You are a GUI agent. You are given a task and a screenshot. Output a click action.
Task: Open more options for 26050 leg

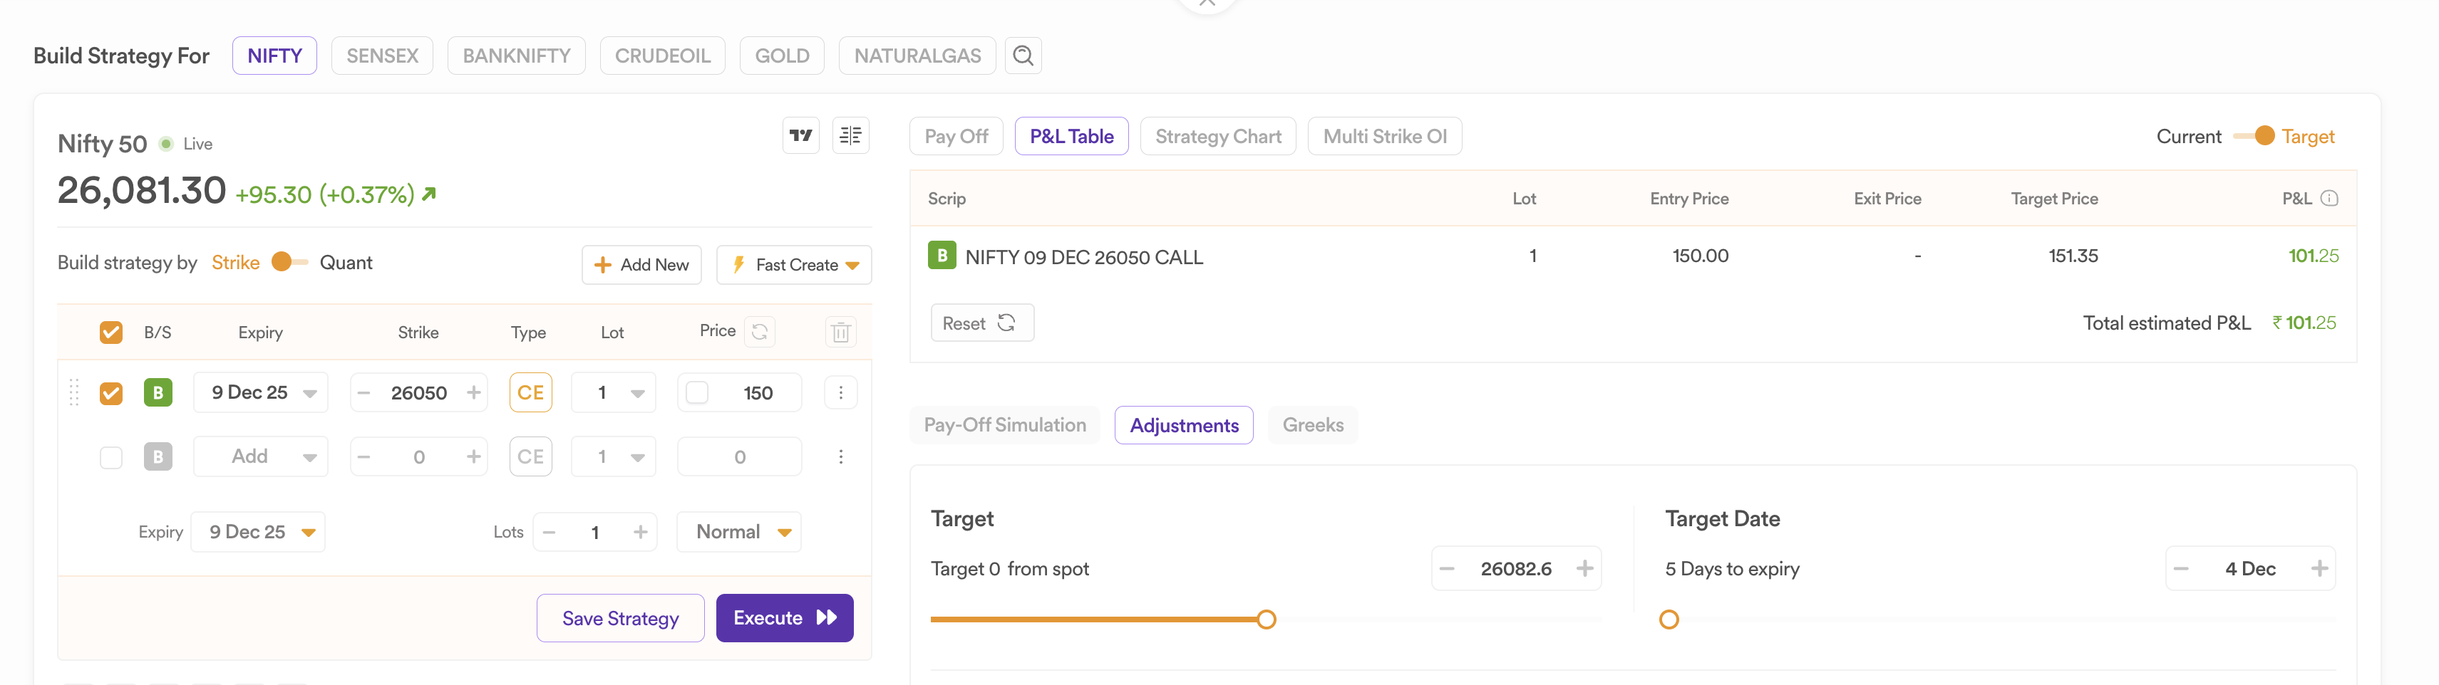pos(840,392)
